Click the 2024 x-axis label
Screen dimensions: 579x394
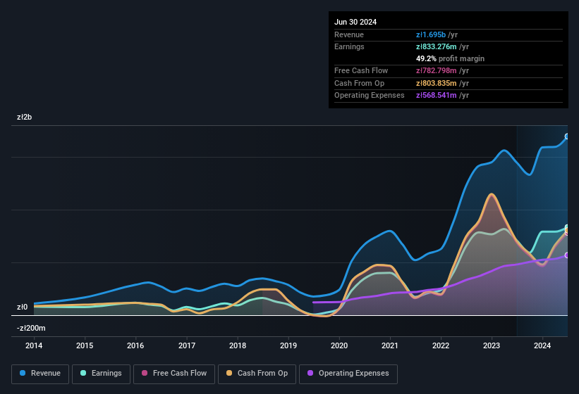tap(542, 345)
